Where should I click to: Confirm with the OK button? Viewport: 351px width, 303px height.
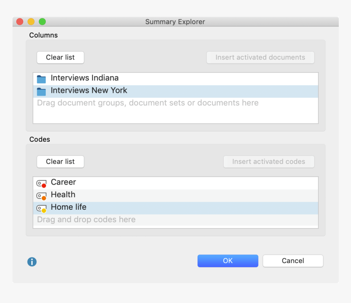[228, 261]
